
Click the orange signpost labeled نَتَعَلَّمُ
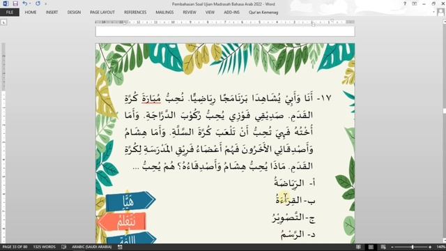[x=122, y=222]
